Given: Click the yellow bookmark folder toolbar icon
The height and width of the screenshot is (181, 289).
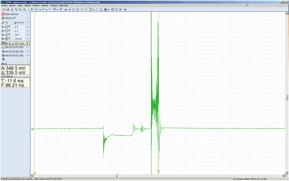Looking at the screenshot, I should (x=91, y=9).
